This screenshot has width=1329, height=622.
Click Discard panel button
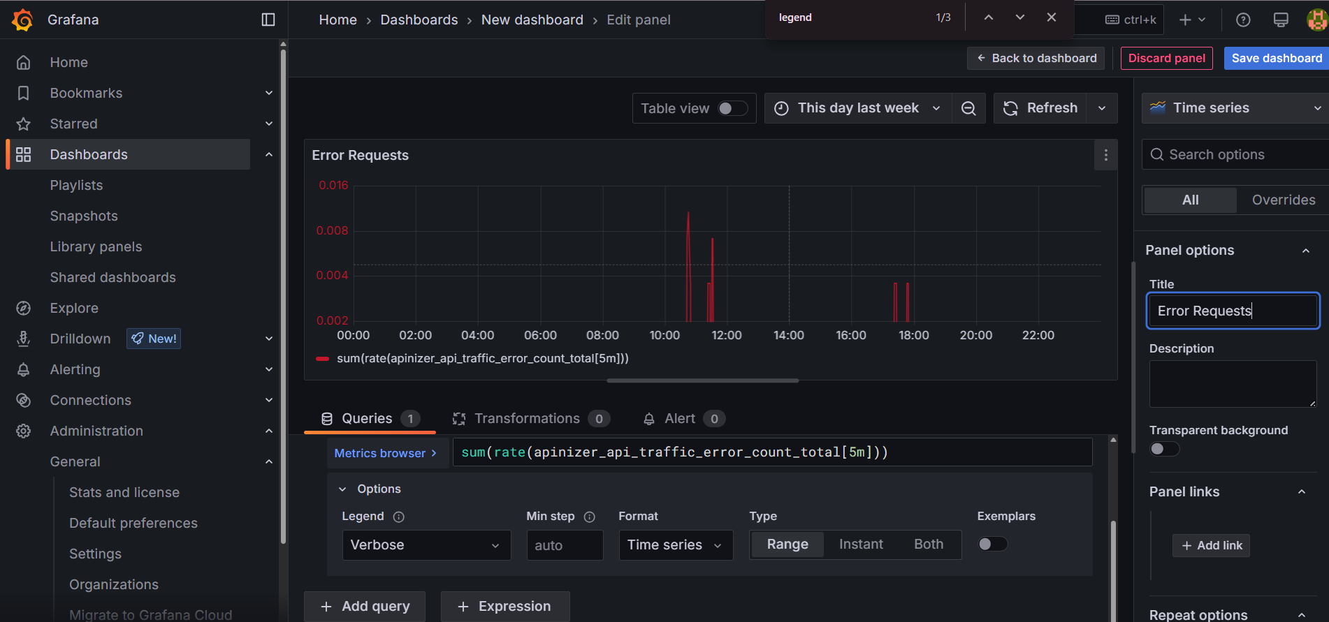(1166, 58)
